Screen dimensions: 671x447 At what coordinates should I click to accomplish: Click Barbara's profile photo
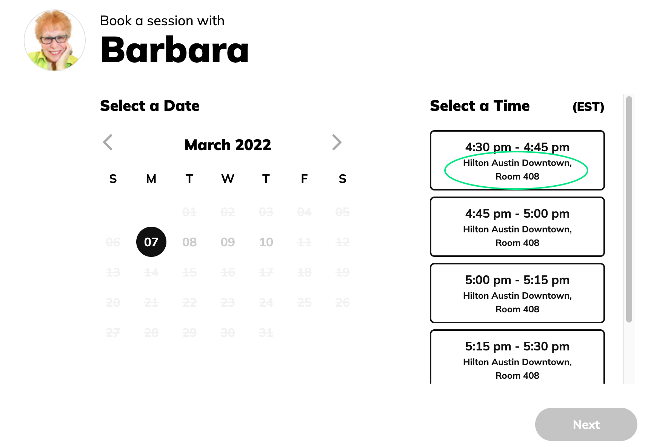point(55,40)
